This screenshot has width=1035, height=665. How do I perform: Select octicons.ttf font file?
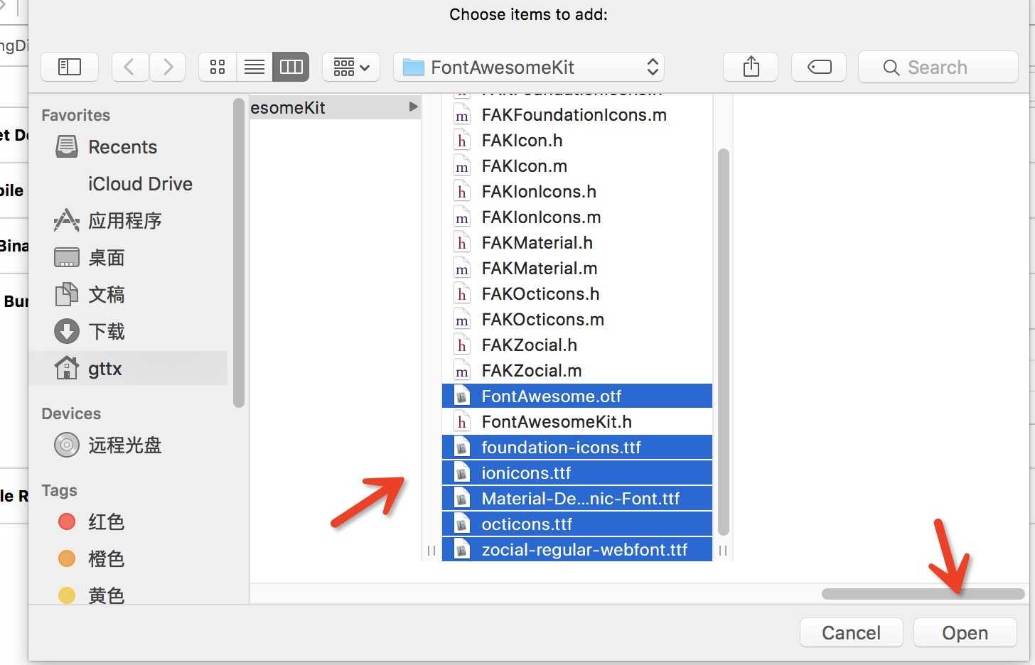tap(577, 524)
